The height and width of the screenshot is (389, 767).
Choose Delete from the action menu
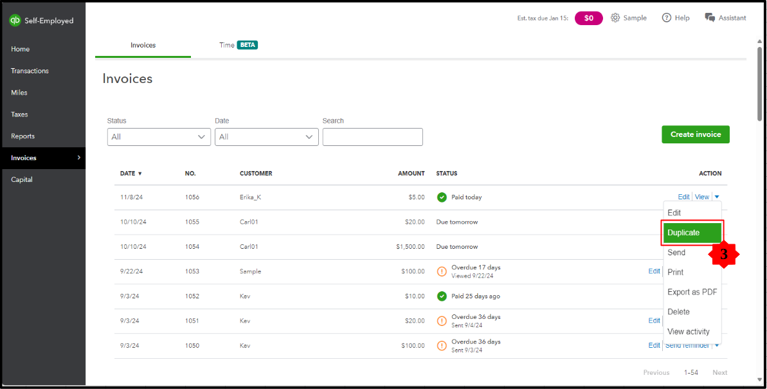coord(692,312)
